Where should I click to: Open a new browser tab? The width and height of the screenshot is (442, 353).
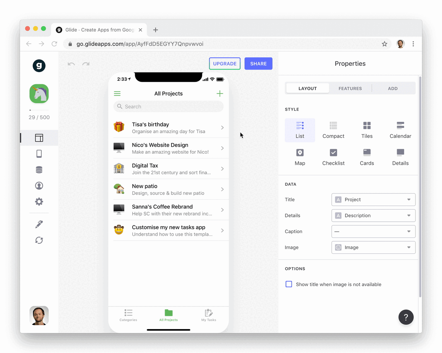[x=155, y=30]
